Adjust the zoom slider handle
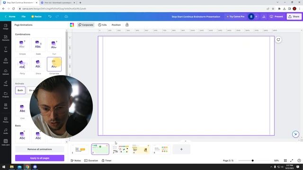This screenshot has height=170, width=303. point(252,161)
